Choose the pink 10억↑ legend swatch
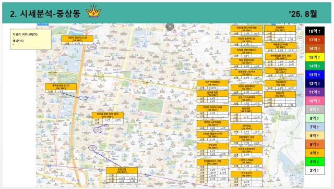The image size is (334, 189). point(315,101)
